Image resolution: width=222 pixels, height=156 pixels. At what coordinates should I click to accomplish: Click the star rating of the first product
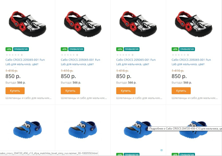13,55
